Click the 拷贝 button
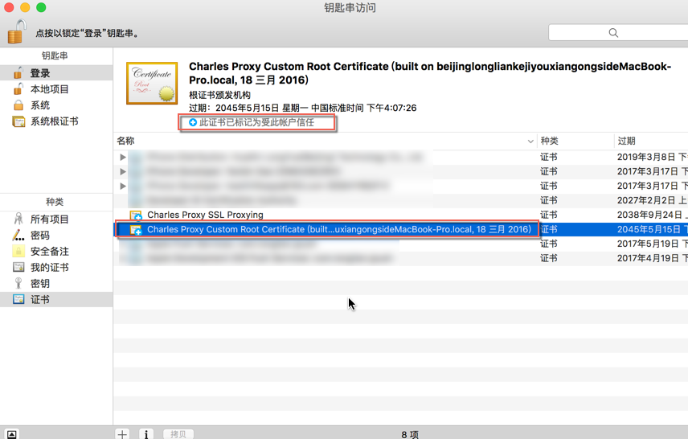688x439 pixels. 178,433
